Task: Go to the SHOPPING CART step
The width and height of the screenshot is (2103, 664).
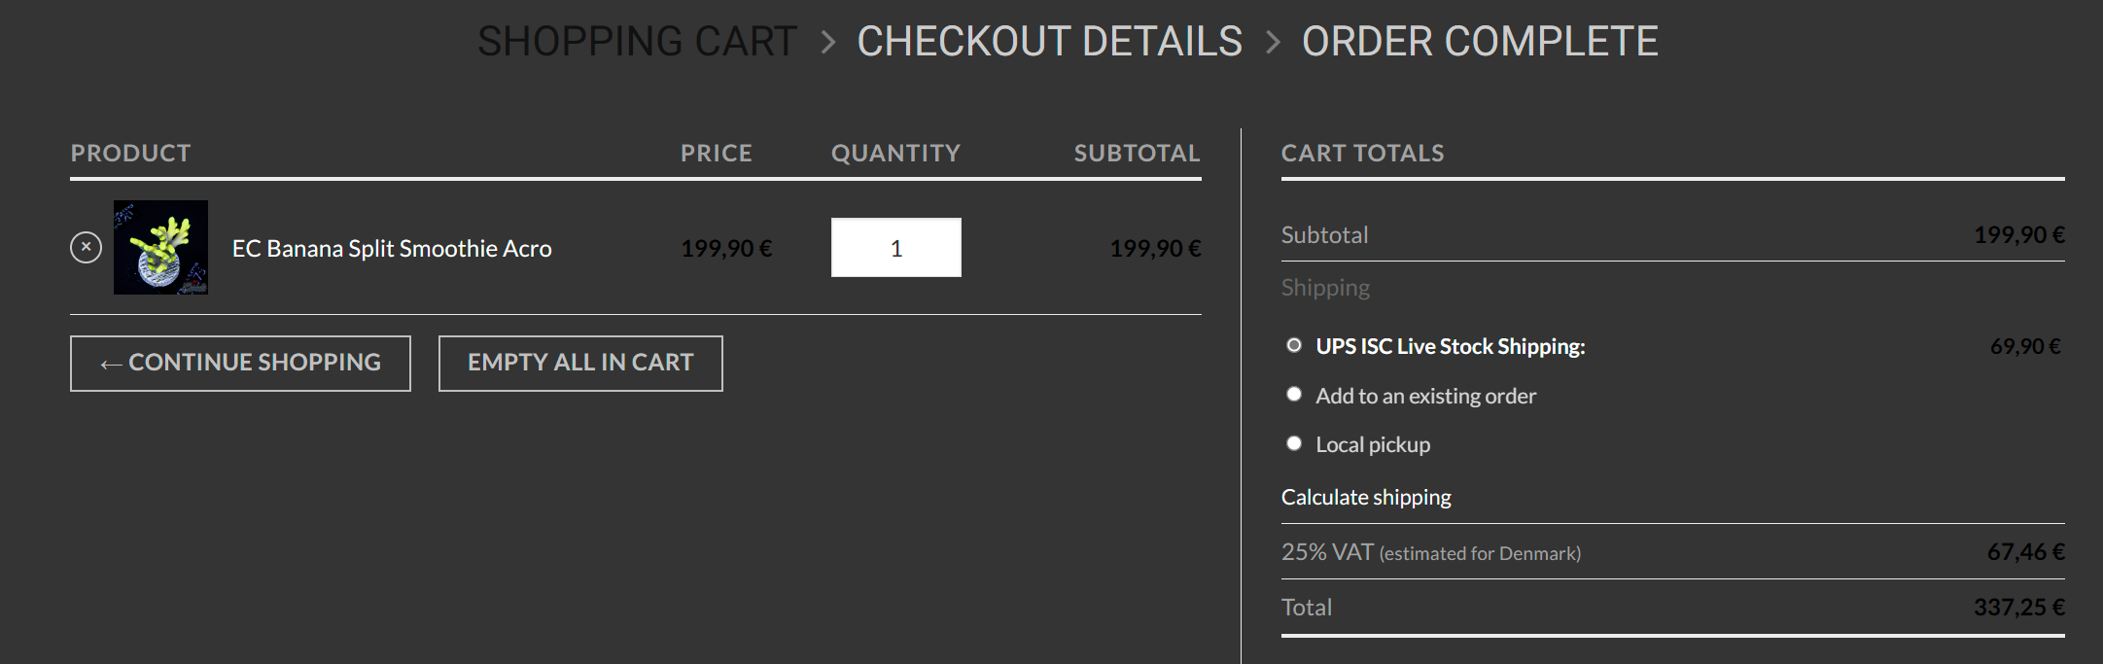Action: 637,42
